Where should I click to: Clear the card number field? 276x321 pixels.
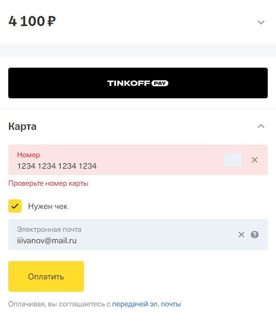[x=255, y=160]
